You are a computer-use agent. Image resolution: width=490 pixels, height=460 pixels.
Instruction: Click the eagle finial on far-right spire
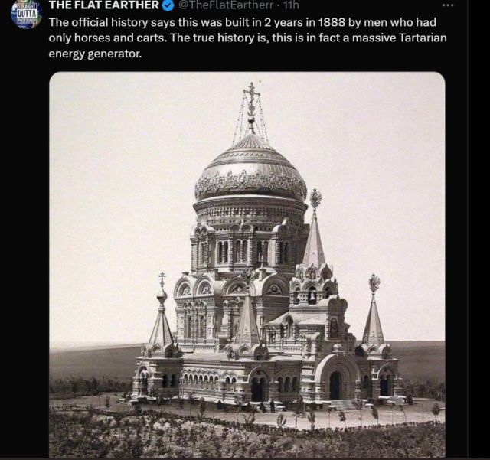(374, 284)
